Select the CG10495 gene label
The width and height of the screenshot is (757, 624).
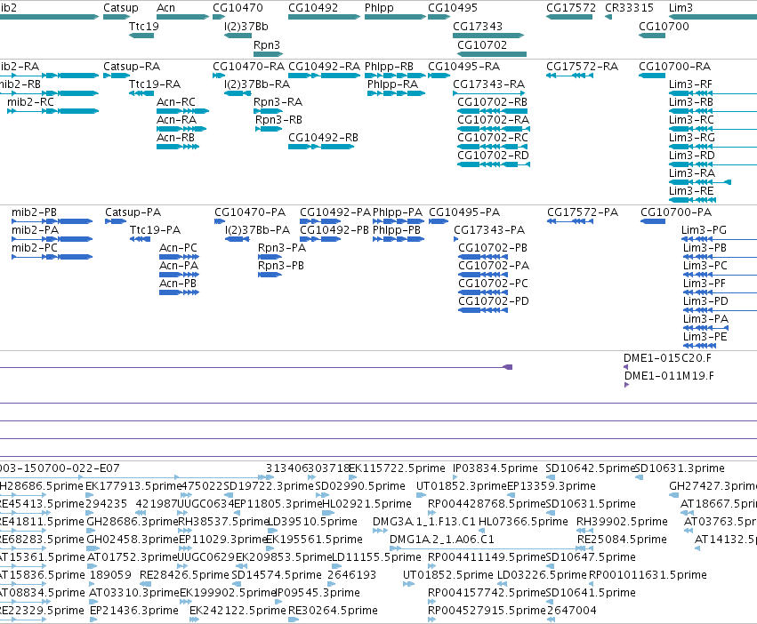pyautogui.click(x=453, y=8)
